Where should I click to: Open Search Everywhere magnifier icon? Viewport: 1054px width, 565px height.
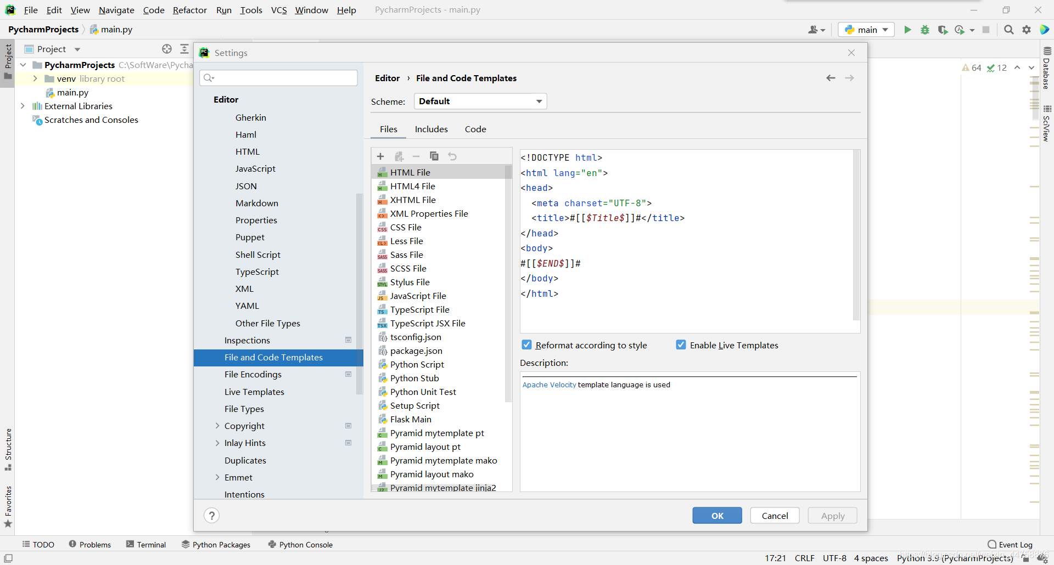pyautogui.click(x=1008, y=30)
